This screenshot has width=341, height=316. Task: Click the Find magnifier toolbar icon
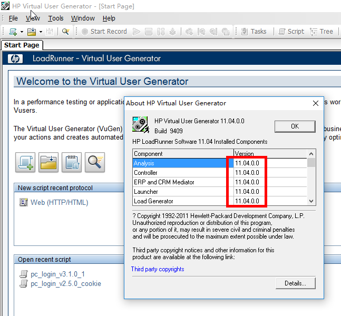66,32
